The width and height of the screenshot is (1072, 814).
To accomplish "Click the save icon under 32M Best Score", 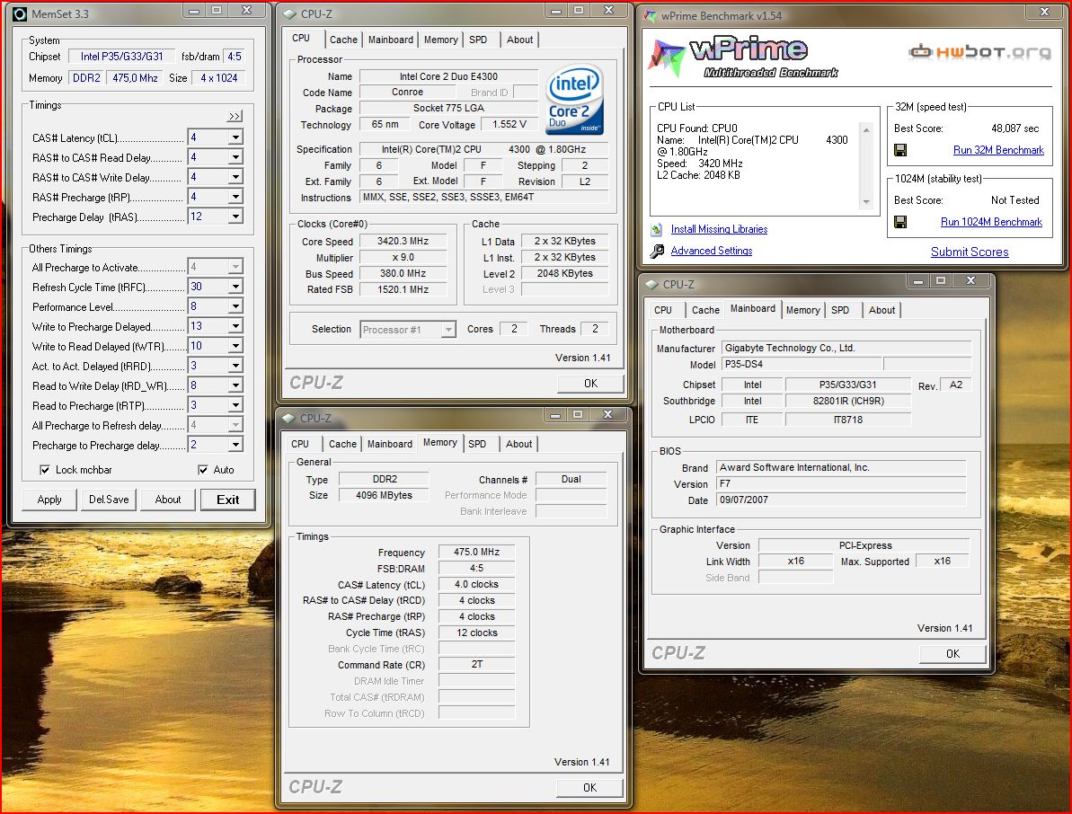I will coord(900,150).
